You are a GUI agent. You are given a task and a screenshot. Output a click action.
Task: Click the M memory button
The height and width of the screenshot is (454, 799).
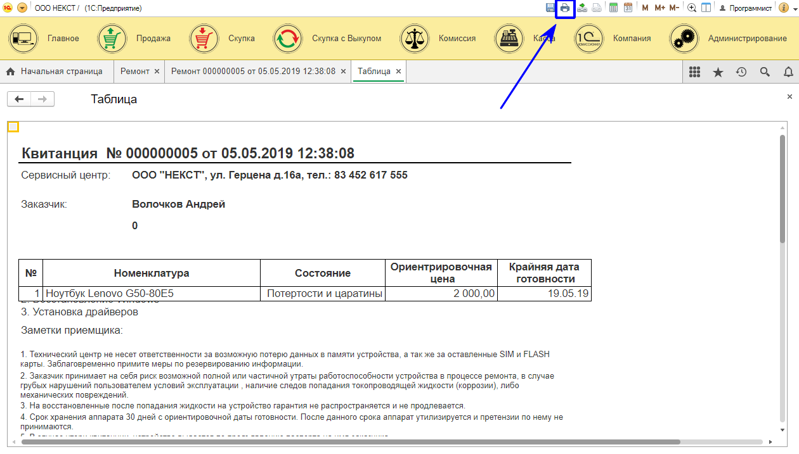[645, 8]
